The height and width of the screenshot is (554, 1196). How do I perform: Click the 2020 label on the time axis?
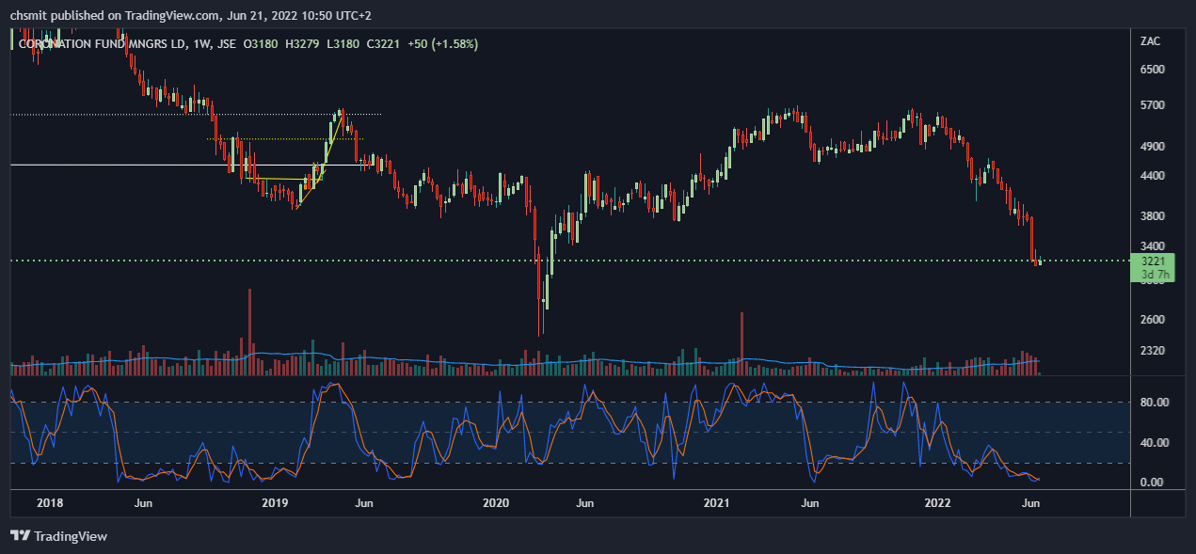coord(496,503)
